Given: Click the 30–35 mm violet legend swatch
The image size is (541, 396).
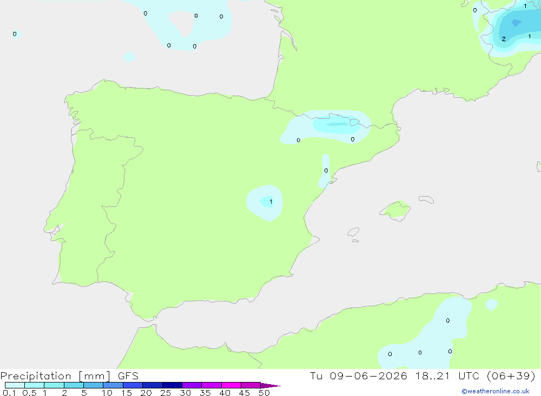Looking at the screenshot, I should 192,385.
